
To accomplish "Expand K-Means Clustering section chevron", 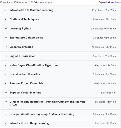I will coord(6,114).
